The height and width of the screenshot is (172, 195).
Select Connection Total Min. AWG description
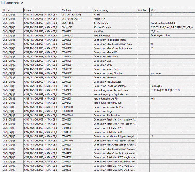coord(115,128)
